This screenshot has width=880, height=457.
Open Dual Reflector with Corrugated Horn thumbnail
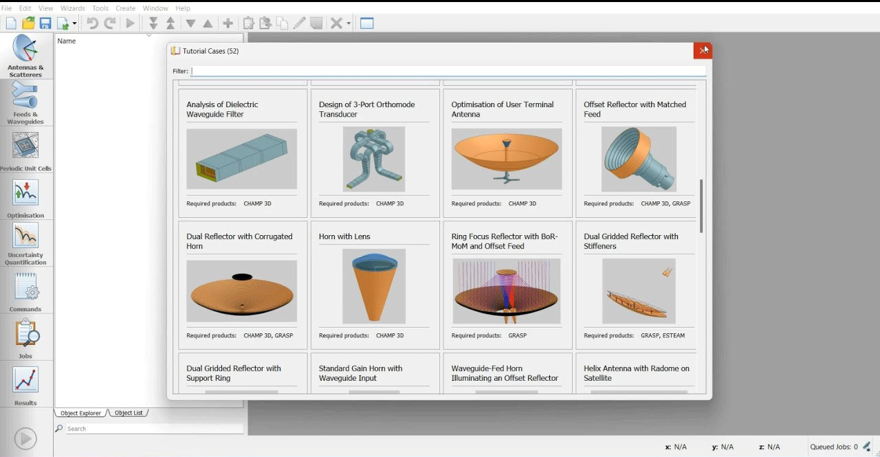pos(242,291)
